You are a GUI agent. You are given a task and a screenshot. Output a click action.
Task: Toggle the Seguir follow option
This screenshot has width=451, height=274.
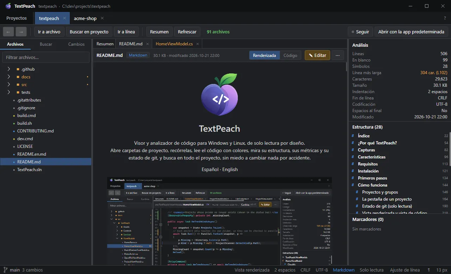pos(360,32)
